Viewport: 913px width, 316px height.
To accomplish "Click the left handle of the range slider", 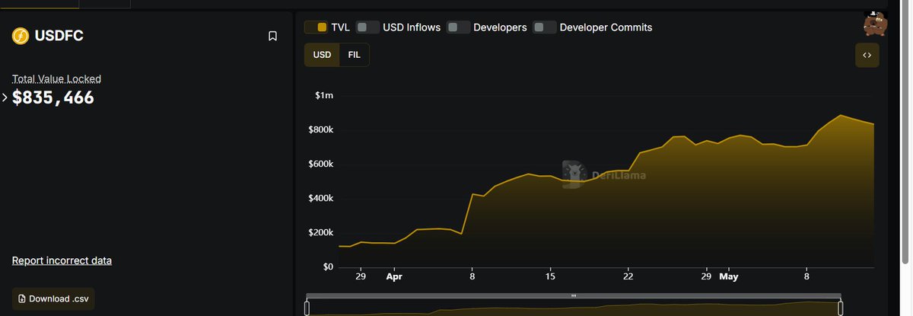I will pos(307,308).
